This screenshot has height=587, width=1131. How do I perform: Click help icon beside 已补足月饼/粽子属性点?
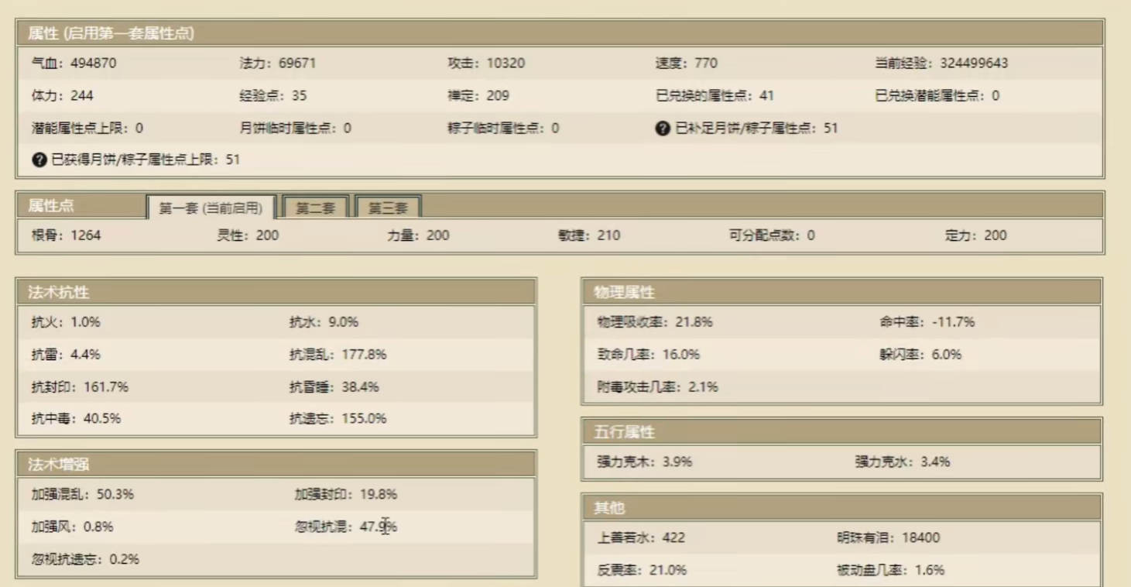[x=663, y=129]
